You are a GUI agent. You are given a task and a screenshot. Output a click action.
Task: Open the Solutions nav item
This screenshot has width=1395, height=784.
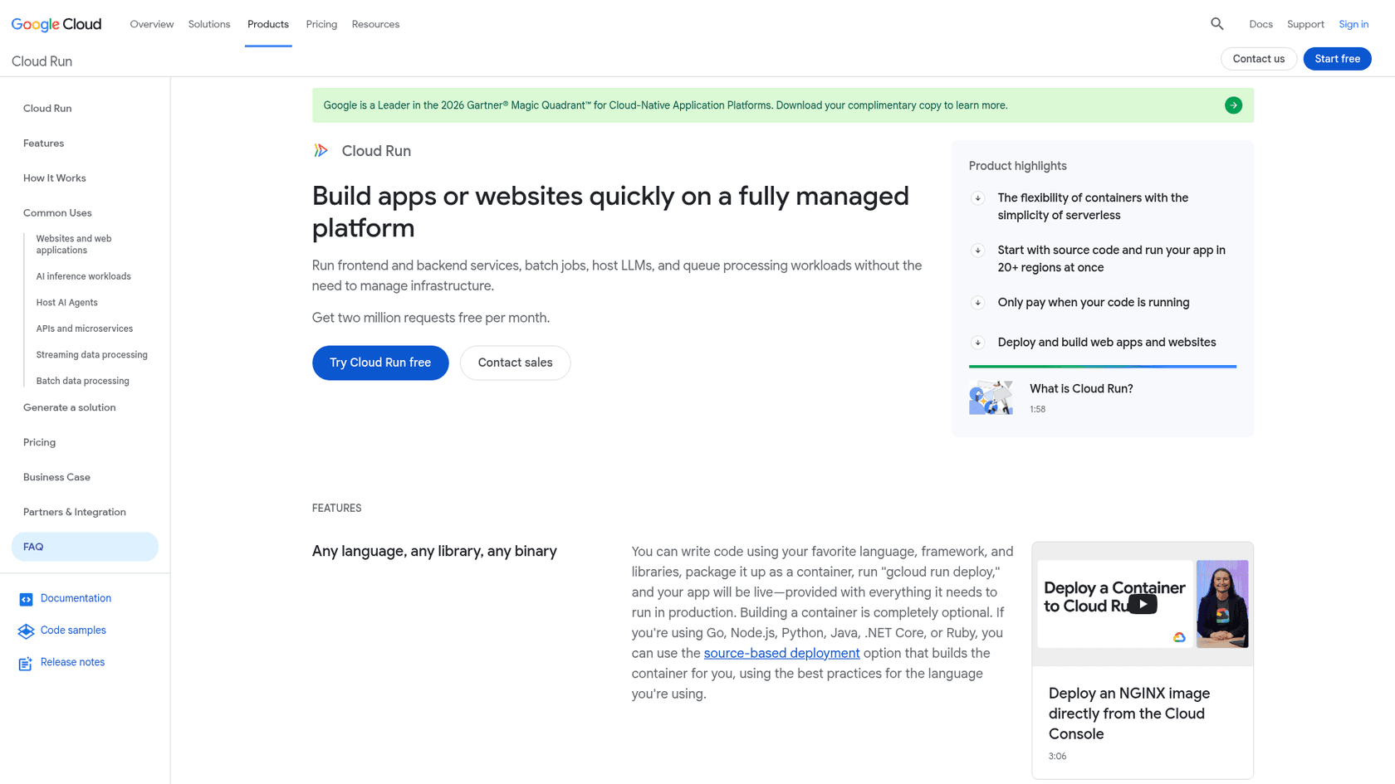pyautogui.click(x=209, y=24)
